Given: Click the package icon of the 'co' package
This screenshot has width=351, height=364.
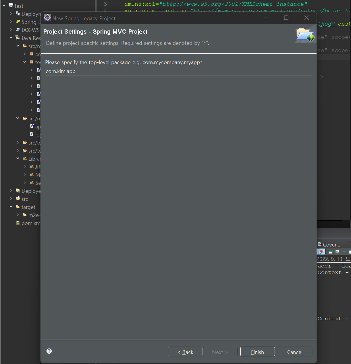Looking at the screenshot, I should (32, 54).
